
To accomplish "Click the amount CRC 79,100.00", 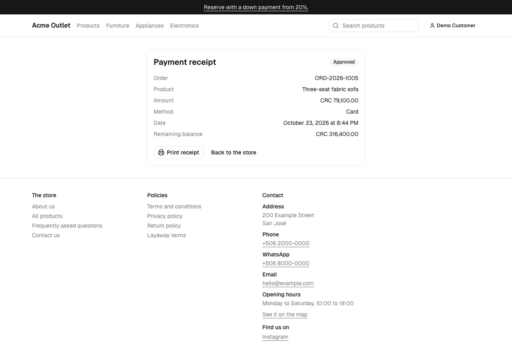I will pyautogui.click(x=339, y=100).
